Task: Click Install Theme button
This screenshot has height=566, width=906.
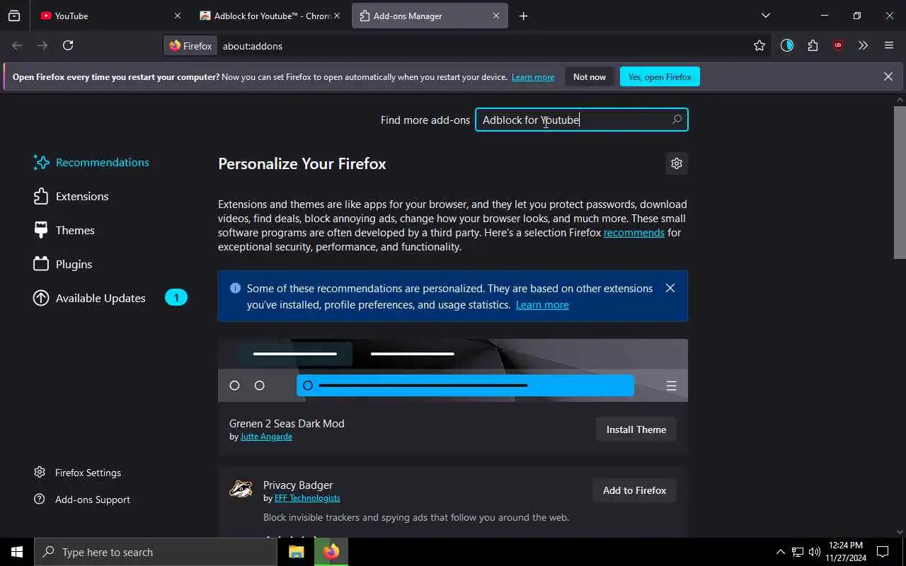Action: pyautogui.click(x=636, y=429)
